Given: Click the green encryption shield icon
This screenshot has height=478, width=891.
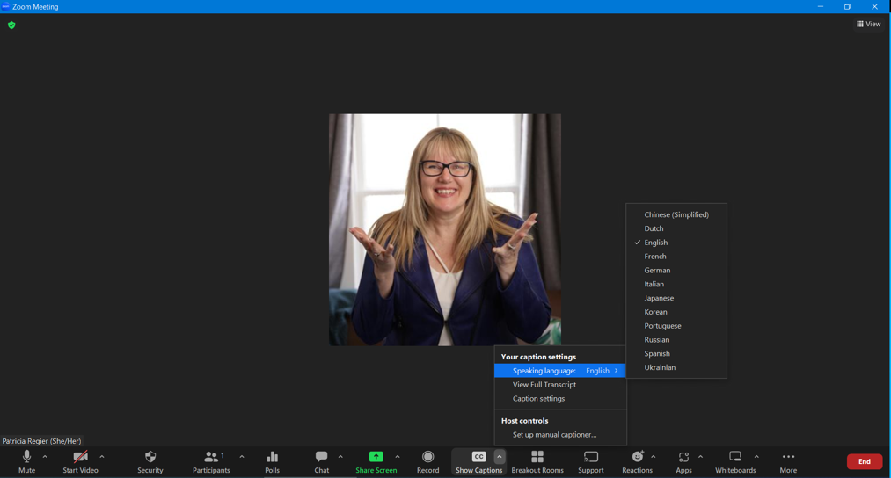Looking at the screenshot, I should pyautogui.click(x=11, y=25).
